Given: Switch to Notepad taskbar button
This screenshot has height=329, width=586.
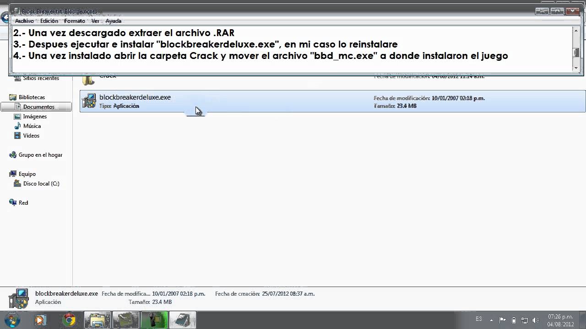Looking at the screenshot, I should pos(182,320).
